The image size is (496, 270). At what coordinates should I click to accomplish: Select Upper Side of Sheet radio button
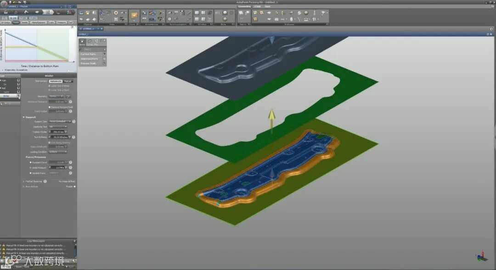[x=49, y=86]
